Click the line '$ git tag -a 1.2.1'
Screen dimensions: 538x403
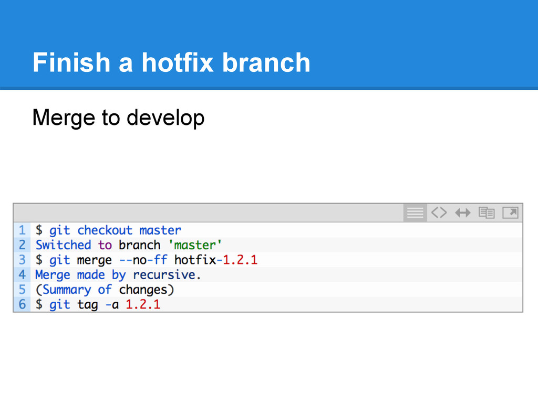98,305
